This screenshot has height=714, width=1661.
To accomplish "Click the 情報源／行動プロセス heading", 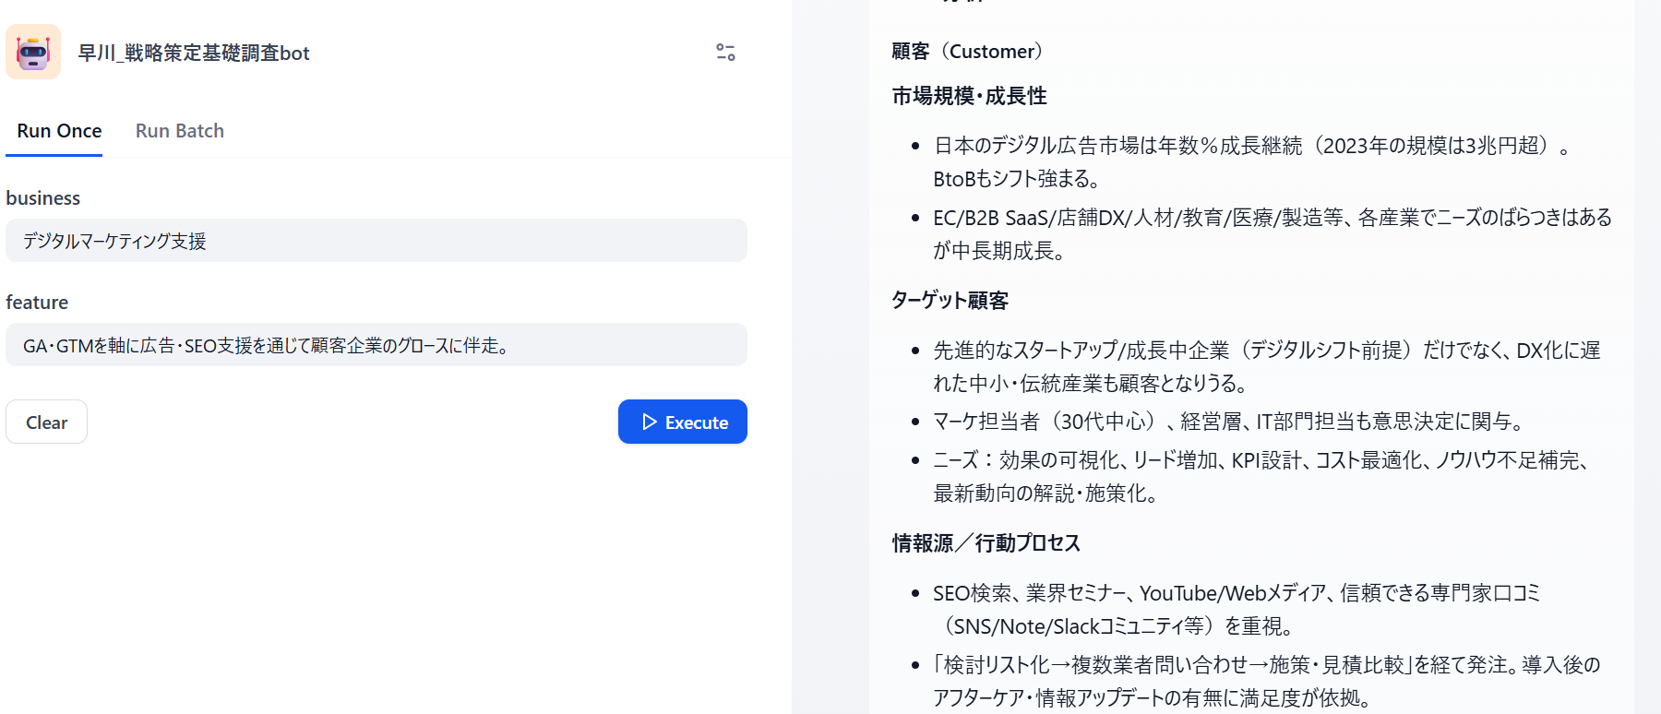I will point(986,543).
